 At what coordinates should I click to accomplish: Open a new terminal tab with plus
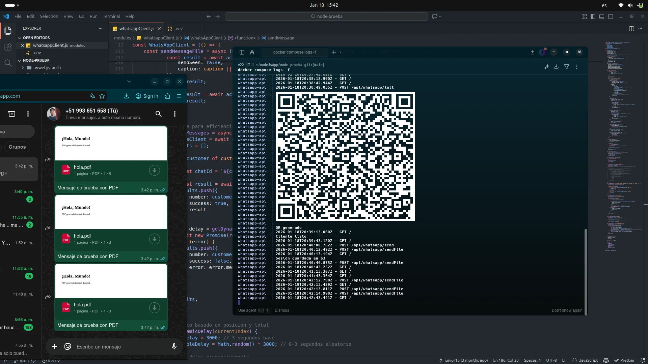pyautogui.click(x=334, y=52)
